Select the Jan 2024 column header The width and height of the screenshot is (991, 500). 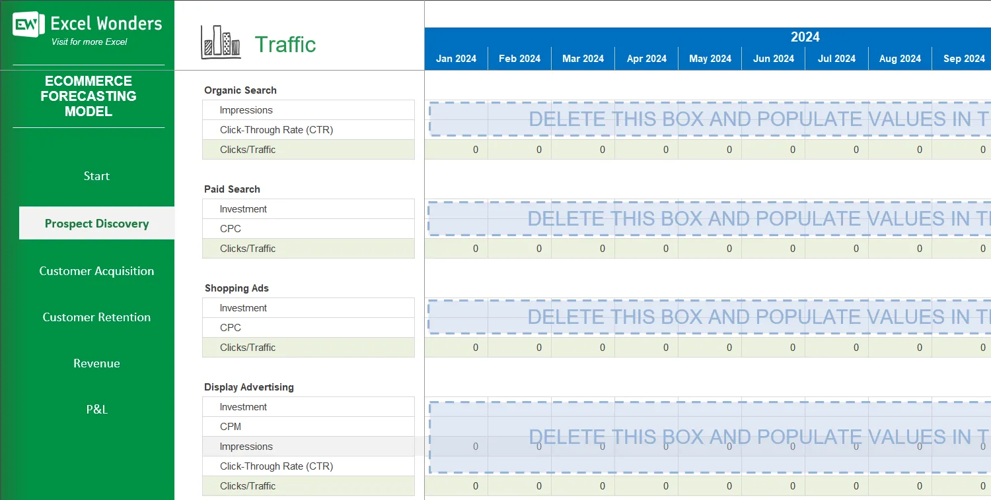[456, 58]
